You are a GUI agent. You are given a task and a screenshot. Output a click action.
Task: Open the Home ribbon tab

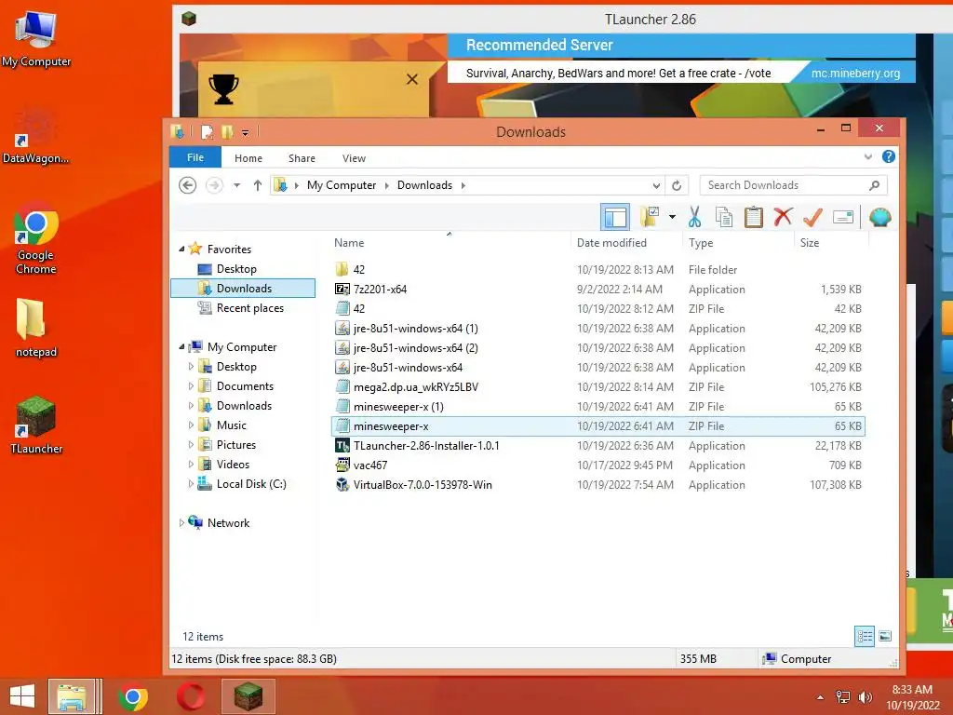click(248, 158)
